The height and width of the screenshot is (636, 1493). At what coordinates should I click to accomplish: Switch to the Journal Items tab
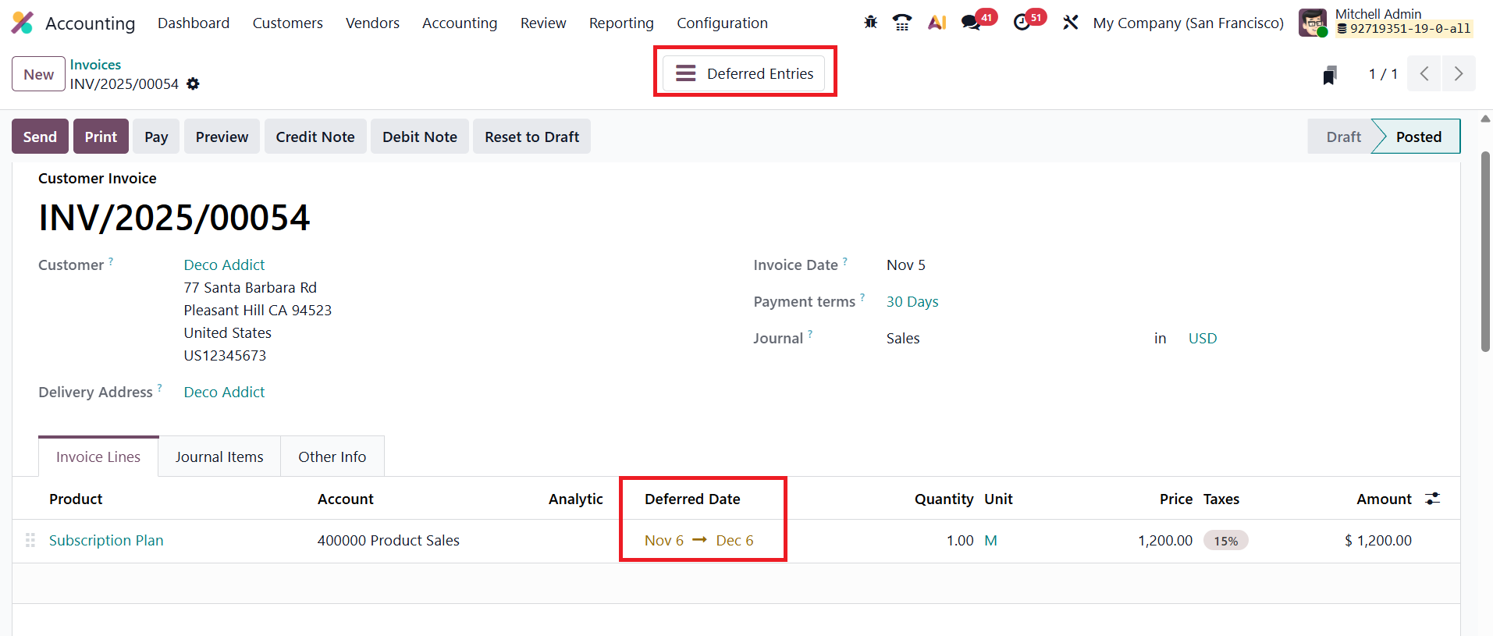point(219,457)
